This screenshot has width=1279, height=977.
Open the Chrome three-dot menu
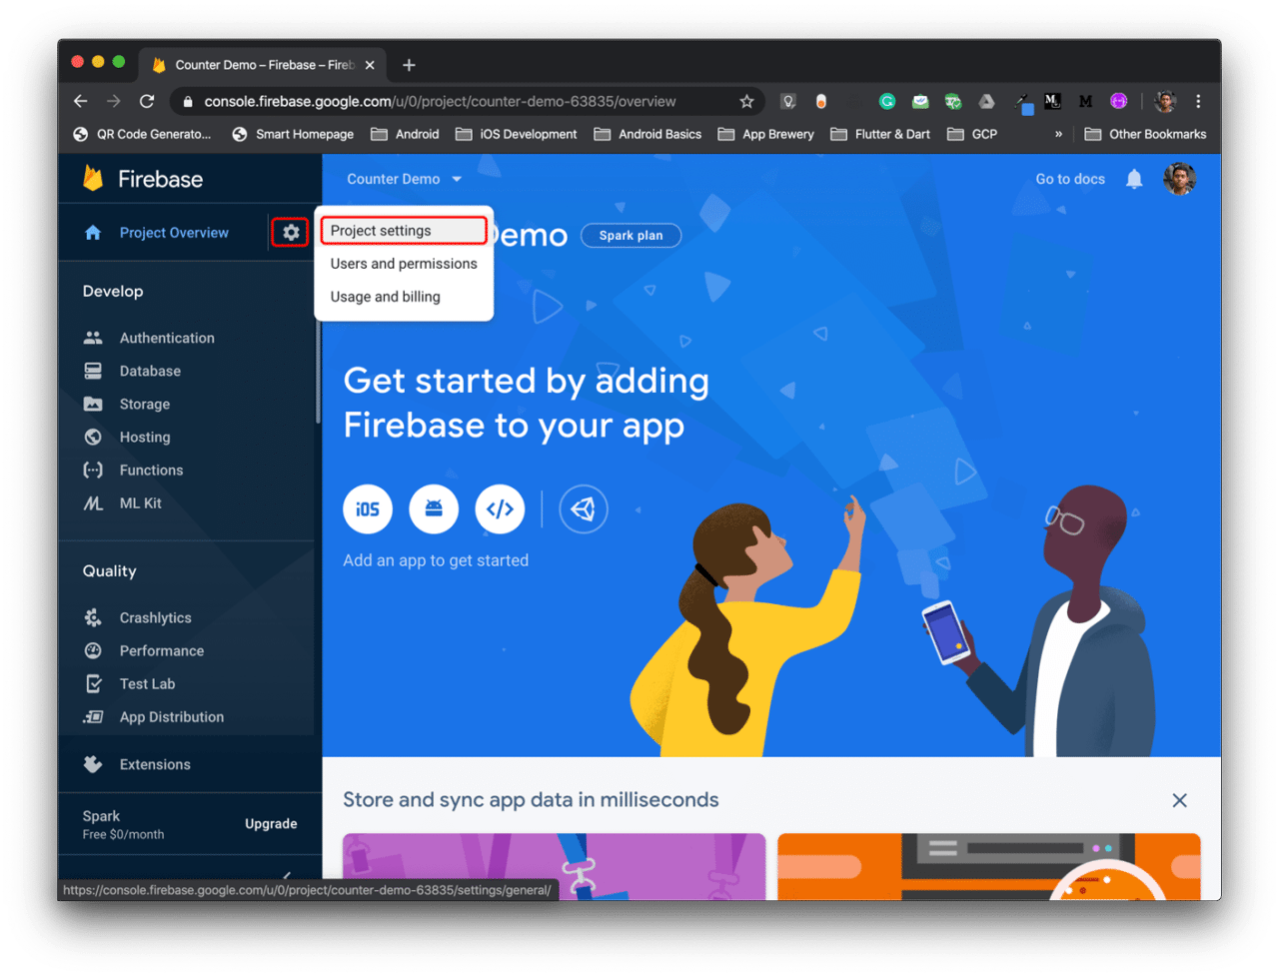[x=1198, y=101]
